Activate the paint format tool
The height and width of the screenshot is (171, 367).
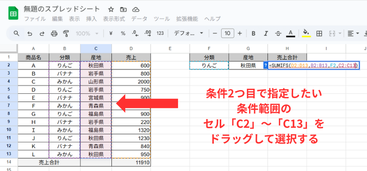pyautogui.click(x=66, y=34)
